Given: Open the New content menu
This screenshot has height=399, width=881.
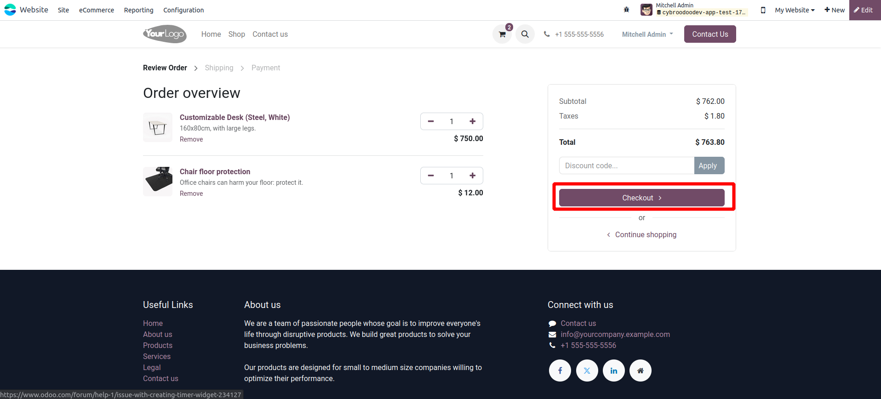Looking at the screenshot, I should point(834,10).
